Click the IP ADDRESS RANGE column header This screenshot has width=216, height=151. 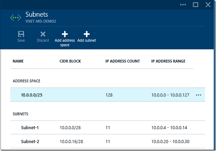168,61
